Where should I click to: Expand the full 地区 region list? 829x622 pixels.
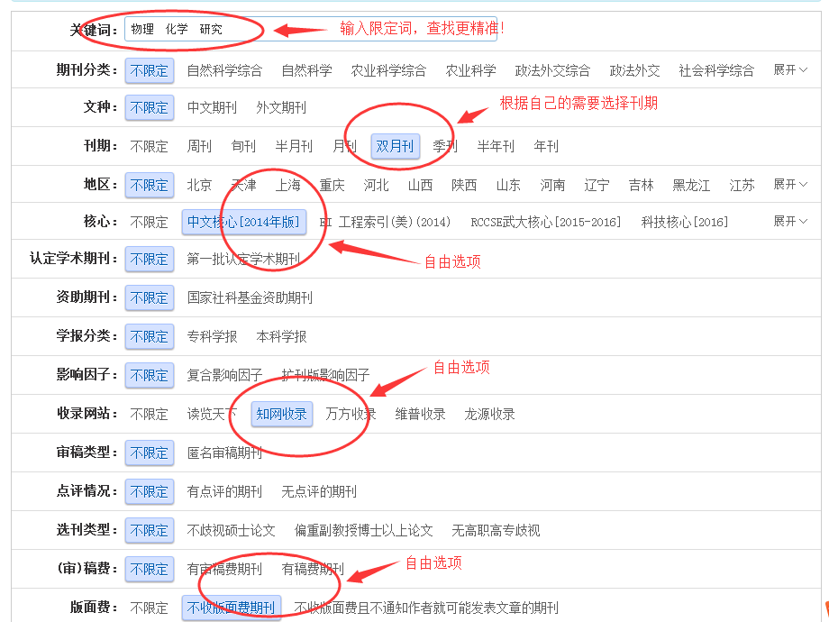point(790,184)
